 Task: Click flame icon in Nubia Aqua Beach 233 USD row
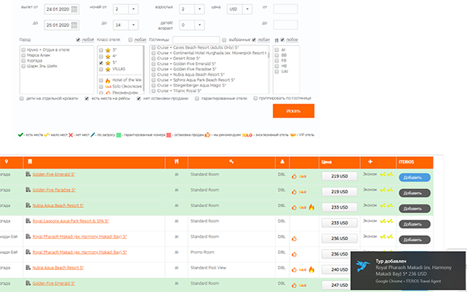pyautogui.click(x=312, y=207)
